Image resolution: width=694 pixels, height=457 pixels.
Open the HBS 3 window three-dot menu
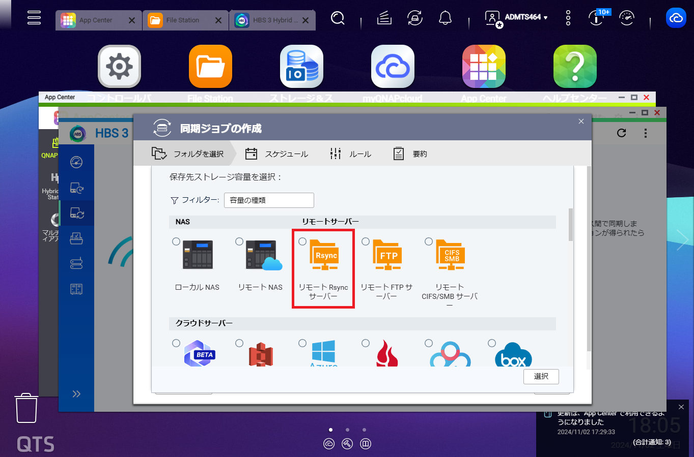[646, 133]
